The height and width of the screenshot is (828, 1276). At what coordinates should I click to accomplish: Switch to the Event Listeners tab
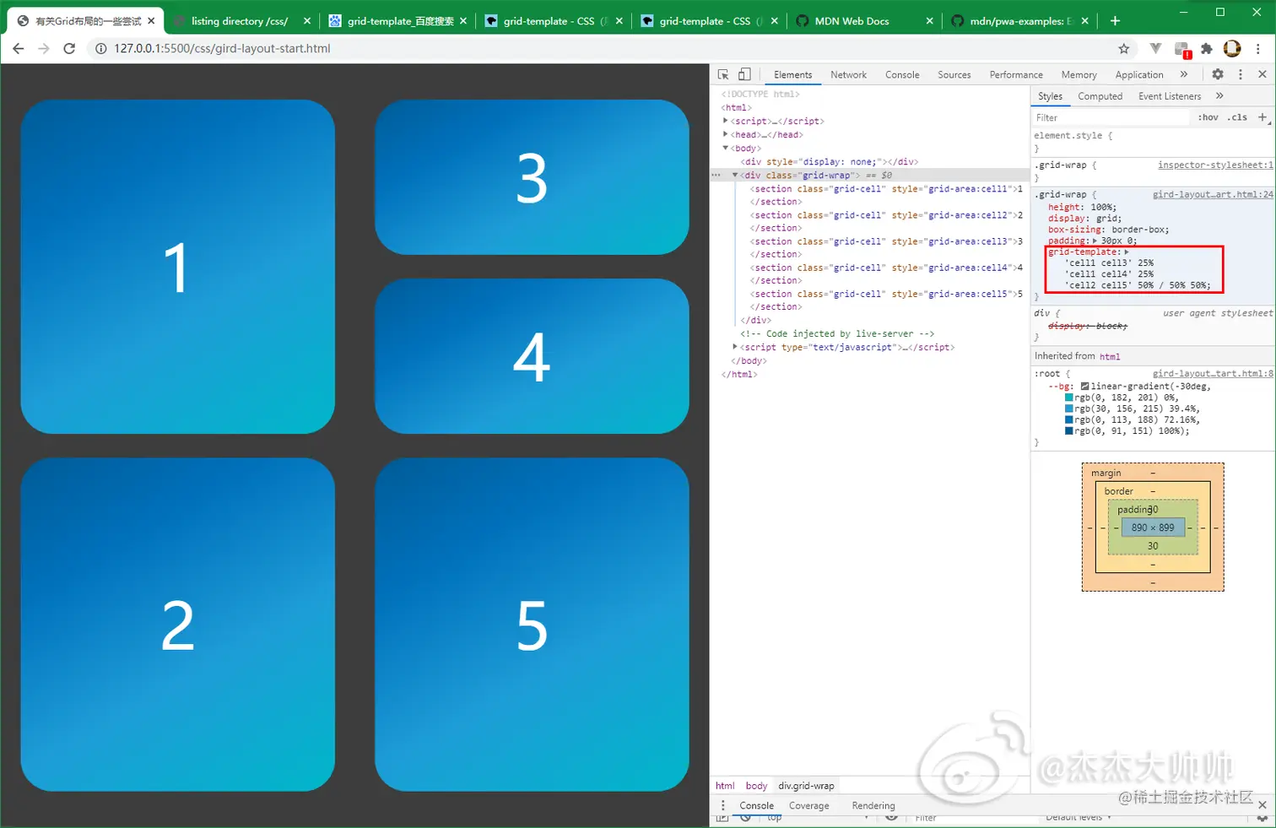[x=1169, y=96]
